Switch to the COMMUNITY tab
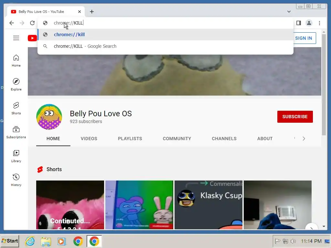Viewport: 331px width, 248px height. [177, 139]
